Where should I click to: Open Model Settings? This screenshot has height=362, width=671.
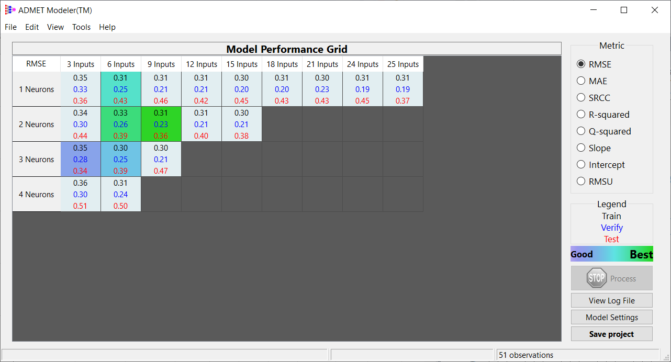coord(611,317)
